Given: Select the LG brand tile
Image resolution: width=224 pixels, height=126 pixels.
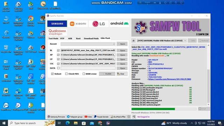Looking at the screenshot, I should tap(99, 24).
